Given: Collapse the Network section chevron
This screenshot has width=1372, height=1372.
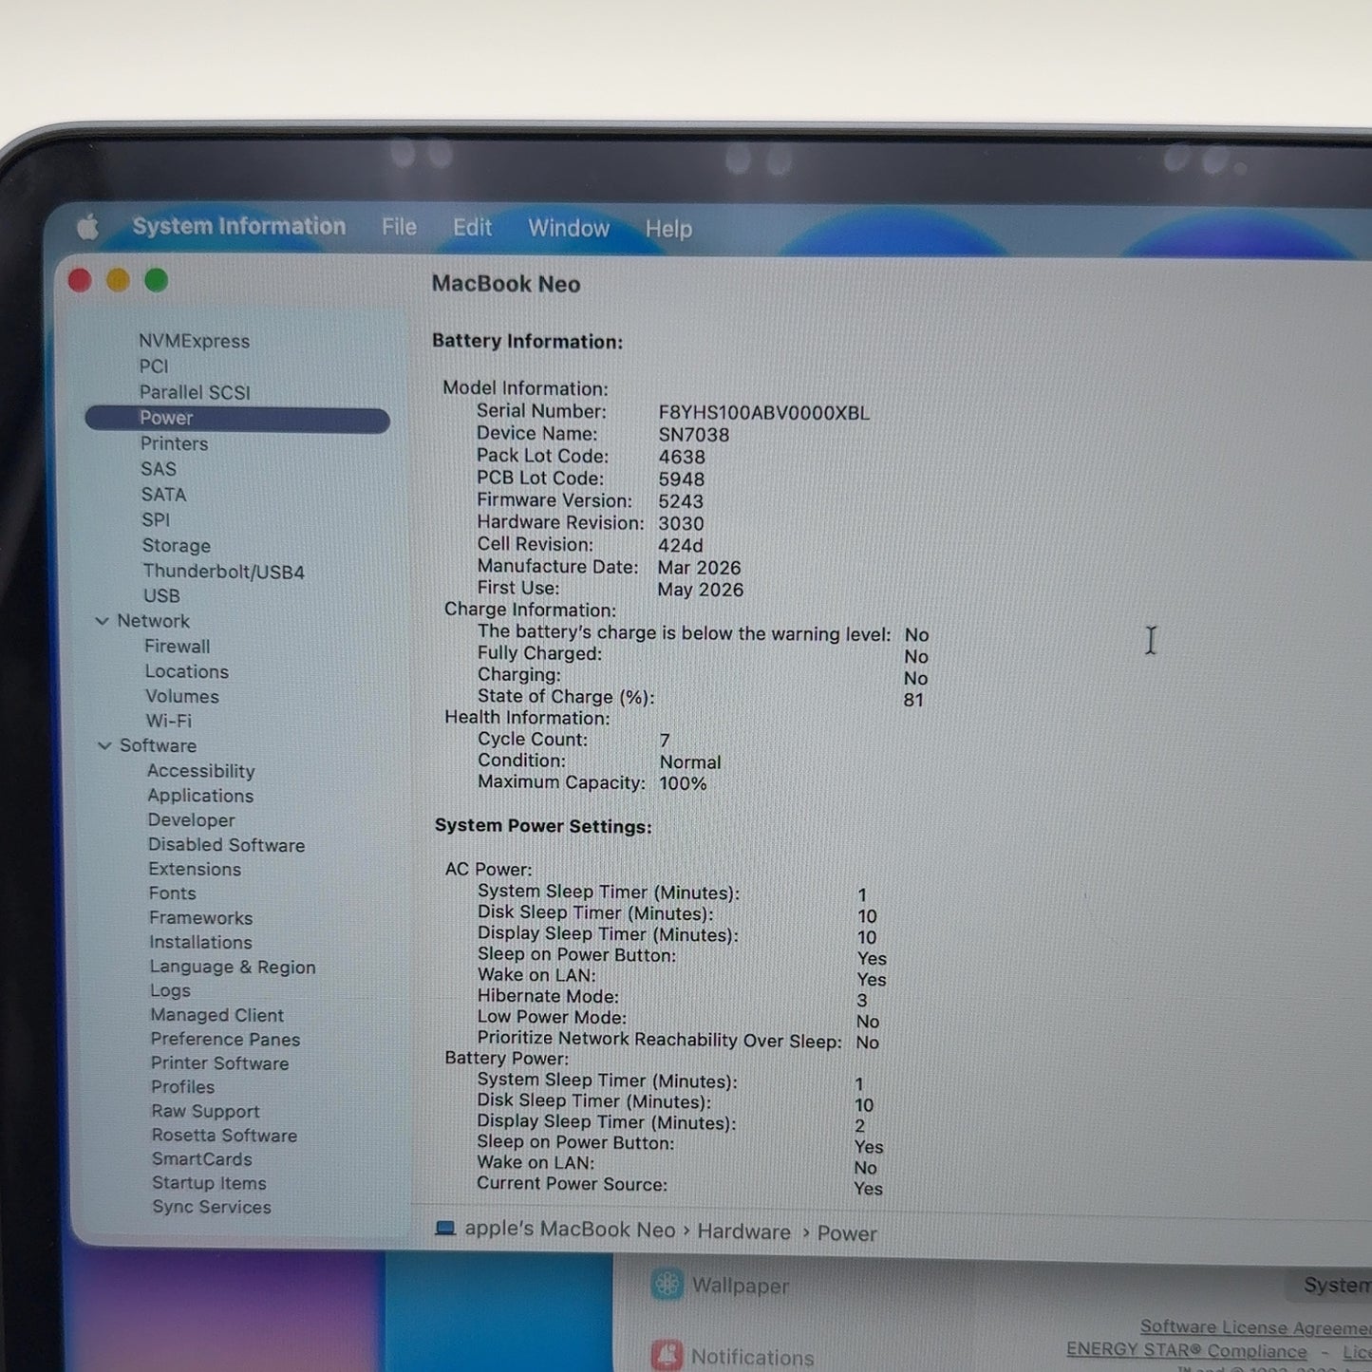Looking at the screenshot, I should pyautogui.click(x=103, y=621).
